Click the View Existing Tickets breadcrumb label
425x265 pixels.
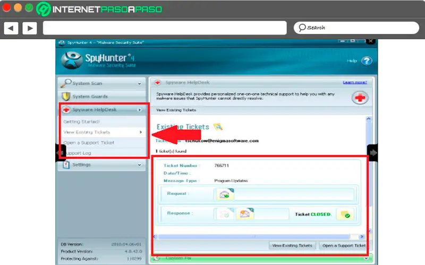click(176, 110)
